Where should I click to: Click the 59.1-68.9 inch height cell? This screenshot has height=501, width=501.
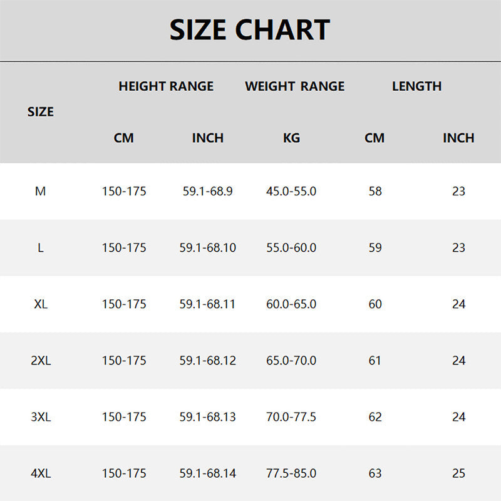(208, 192)
